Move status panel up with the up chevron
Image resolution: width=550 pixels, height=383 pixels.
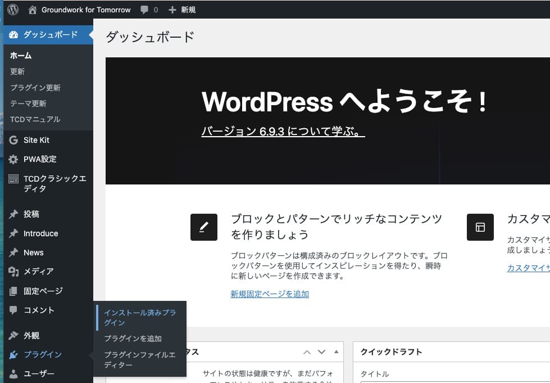(x=307, y=352)
